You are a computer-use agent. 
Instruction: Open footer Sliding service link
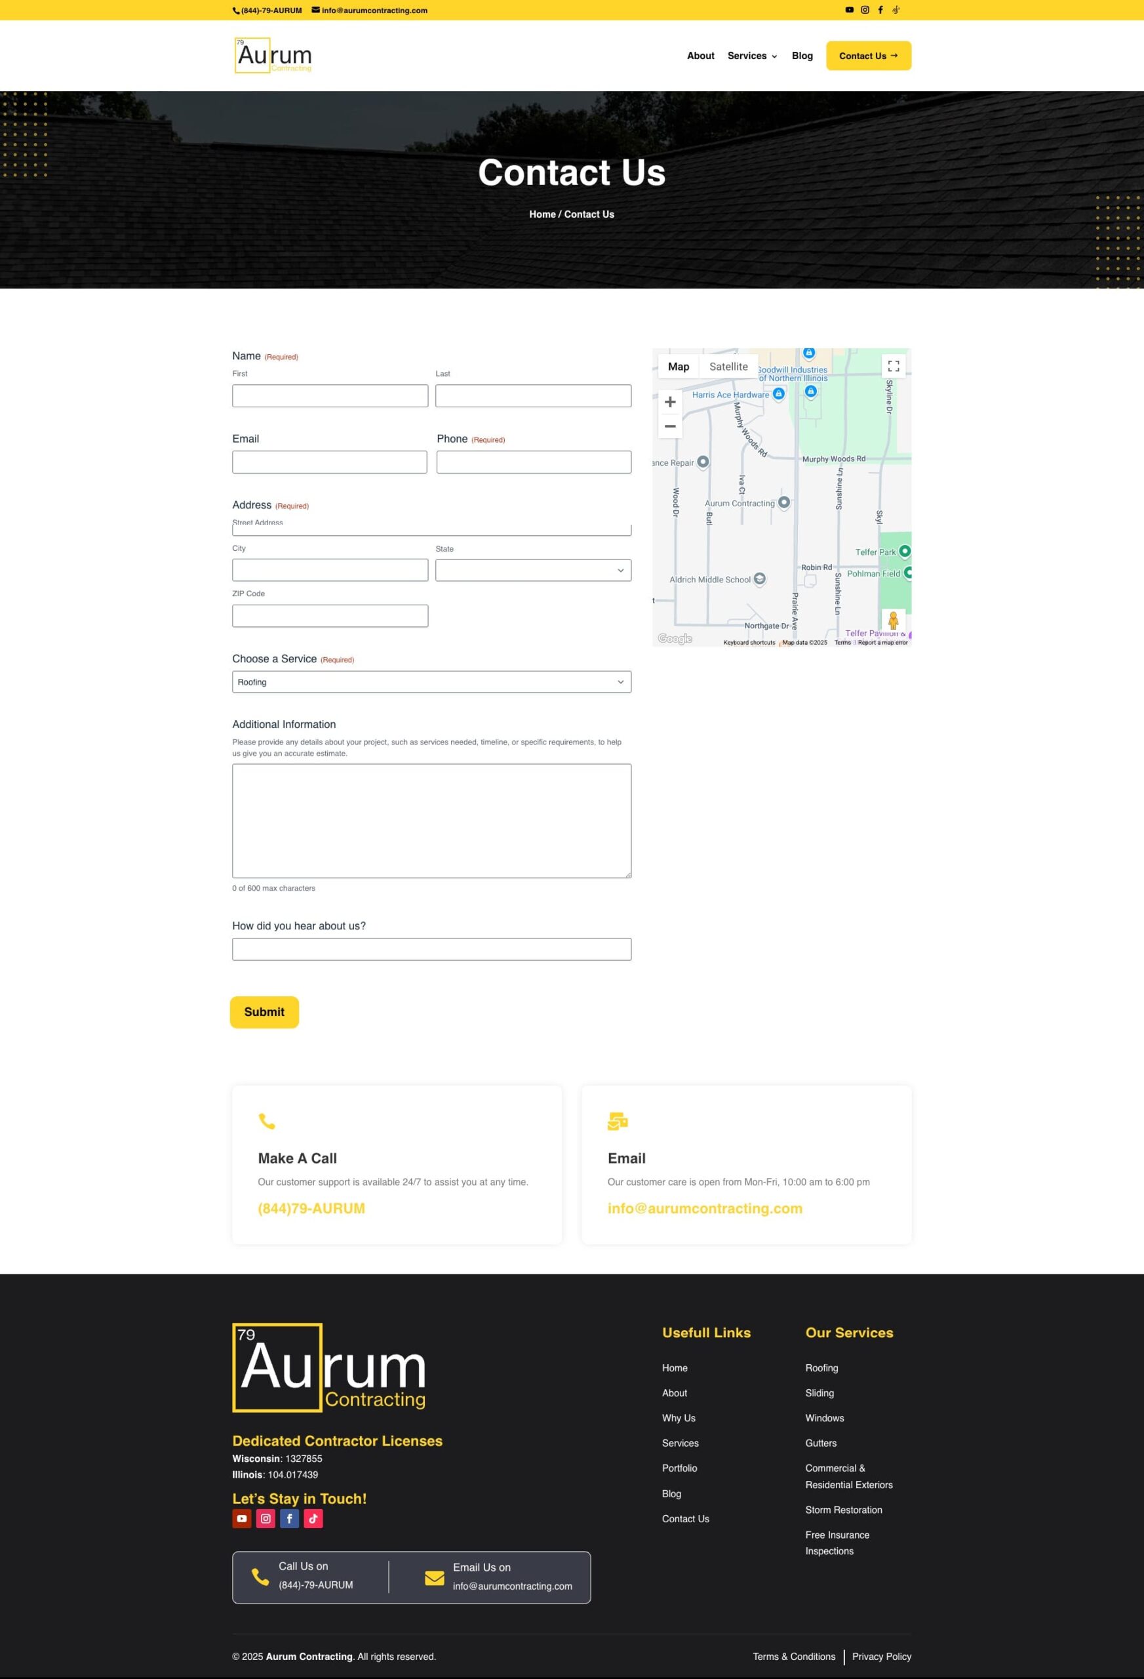click(x=819, y=1393)
